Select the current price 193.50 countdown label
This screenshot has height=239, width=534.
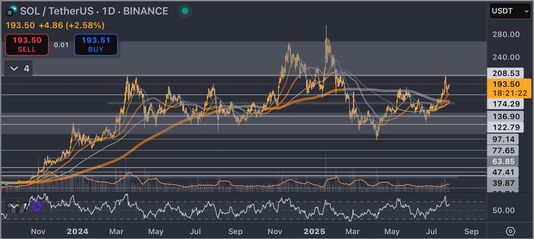(510, 88)
